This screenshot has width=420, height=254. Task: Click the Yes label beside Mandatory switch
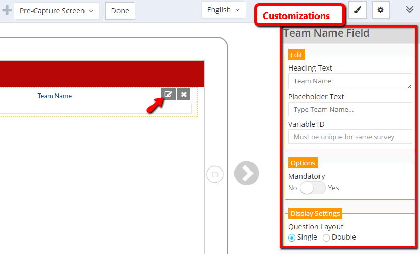pyautogui.click(x=333, y=188)
